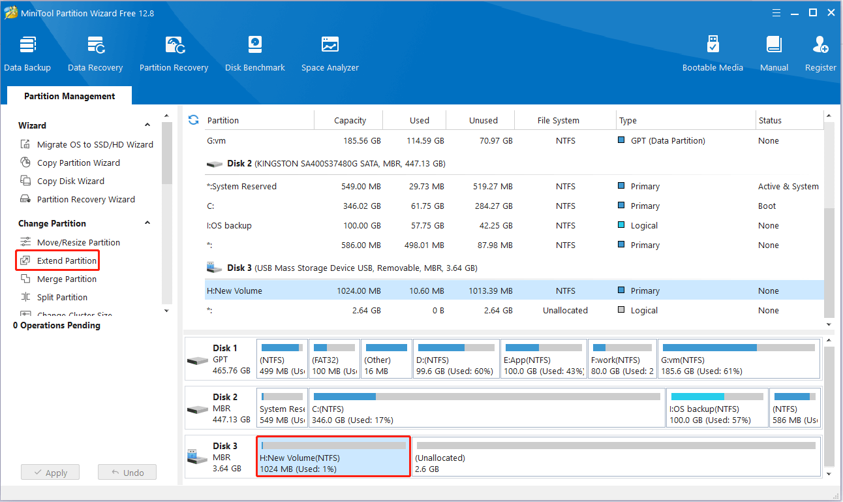Click the Copy Disk Wizard icon
843x502 pixels.
[25, 181]
